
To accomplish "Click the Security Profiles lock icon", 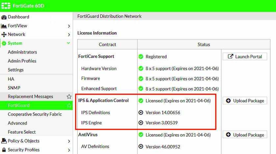I will [x=4, y=150].
